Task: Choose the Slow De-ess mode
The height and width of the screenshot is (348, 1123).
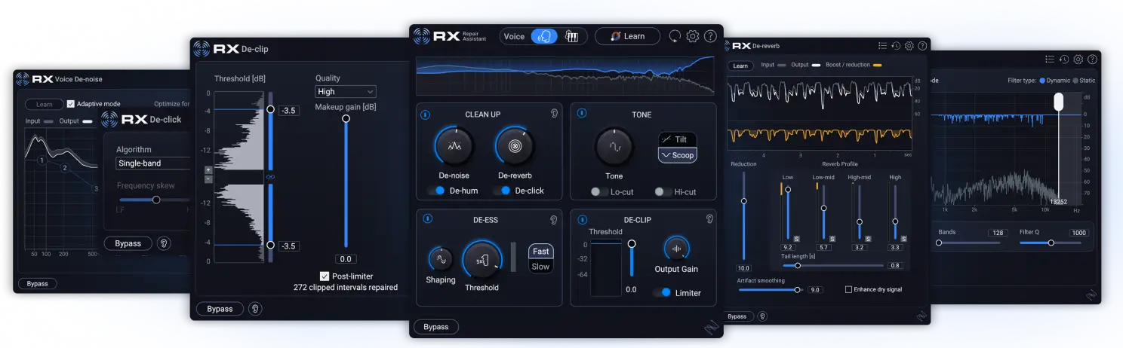Action: [x=540, y=267]
